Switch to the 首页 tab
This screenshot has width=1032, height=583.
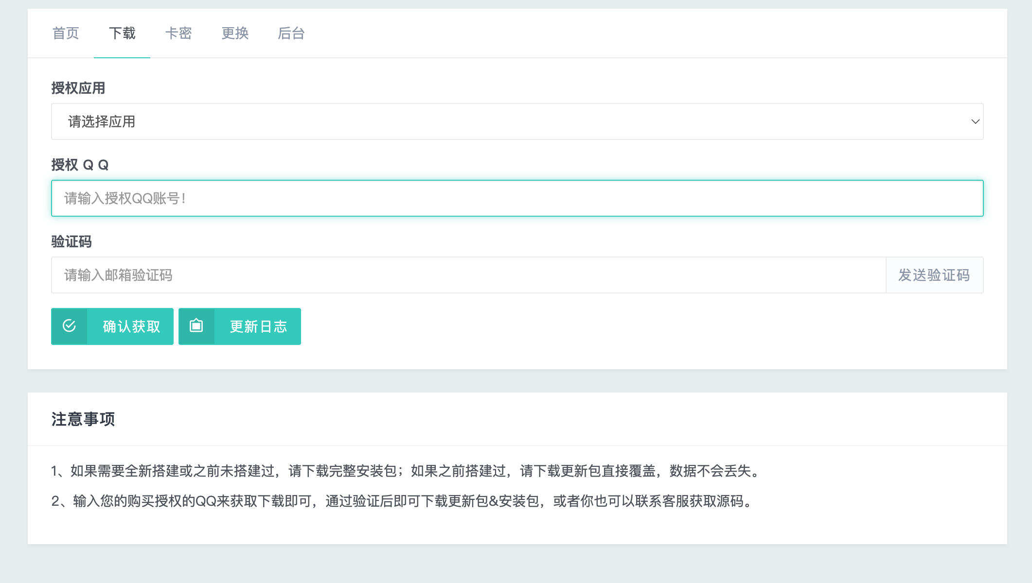66,33
